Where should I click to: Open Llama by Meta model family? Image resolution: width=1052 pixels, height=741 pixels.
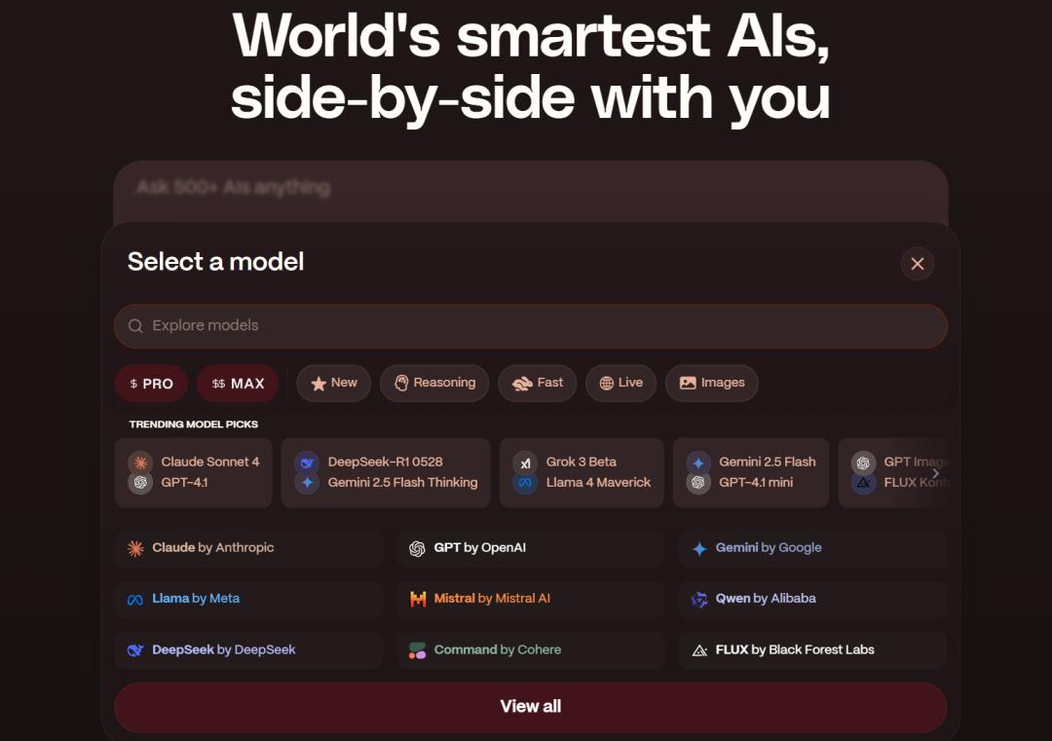tap(249, 599)
